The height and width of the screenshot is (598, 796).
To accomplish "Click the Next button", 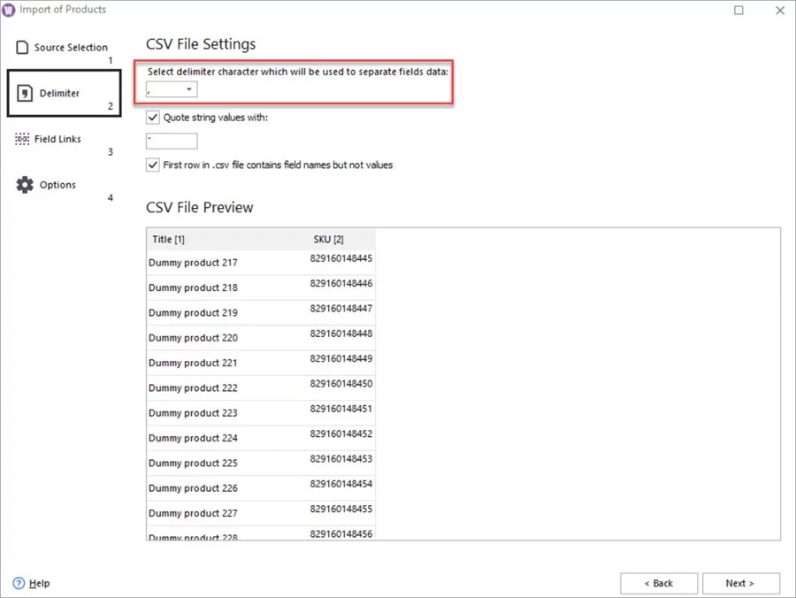I will tap(741, 583).
